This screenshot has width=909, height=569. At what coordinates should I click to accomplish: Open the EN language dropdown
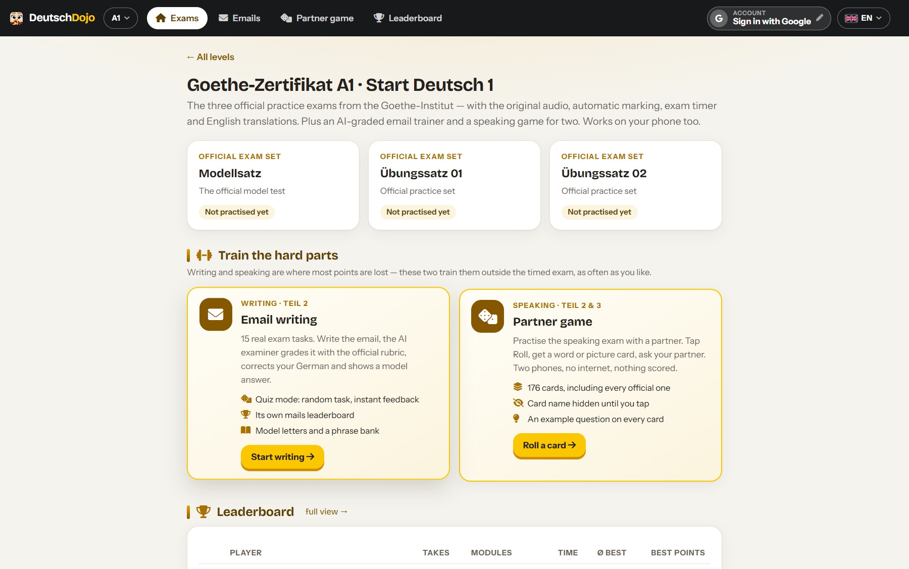point(864,18)
